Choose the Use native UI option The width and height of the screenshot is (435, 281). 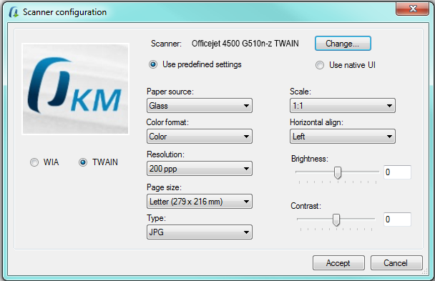coord(320,65)
